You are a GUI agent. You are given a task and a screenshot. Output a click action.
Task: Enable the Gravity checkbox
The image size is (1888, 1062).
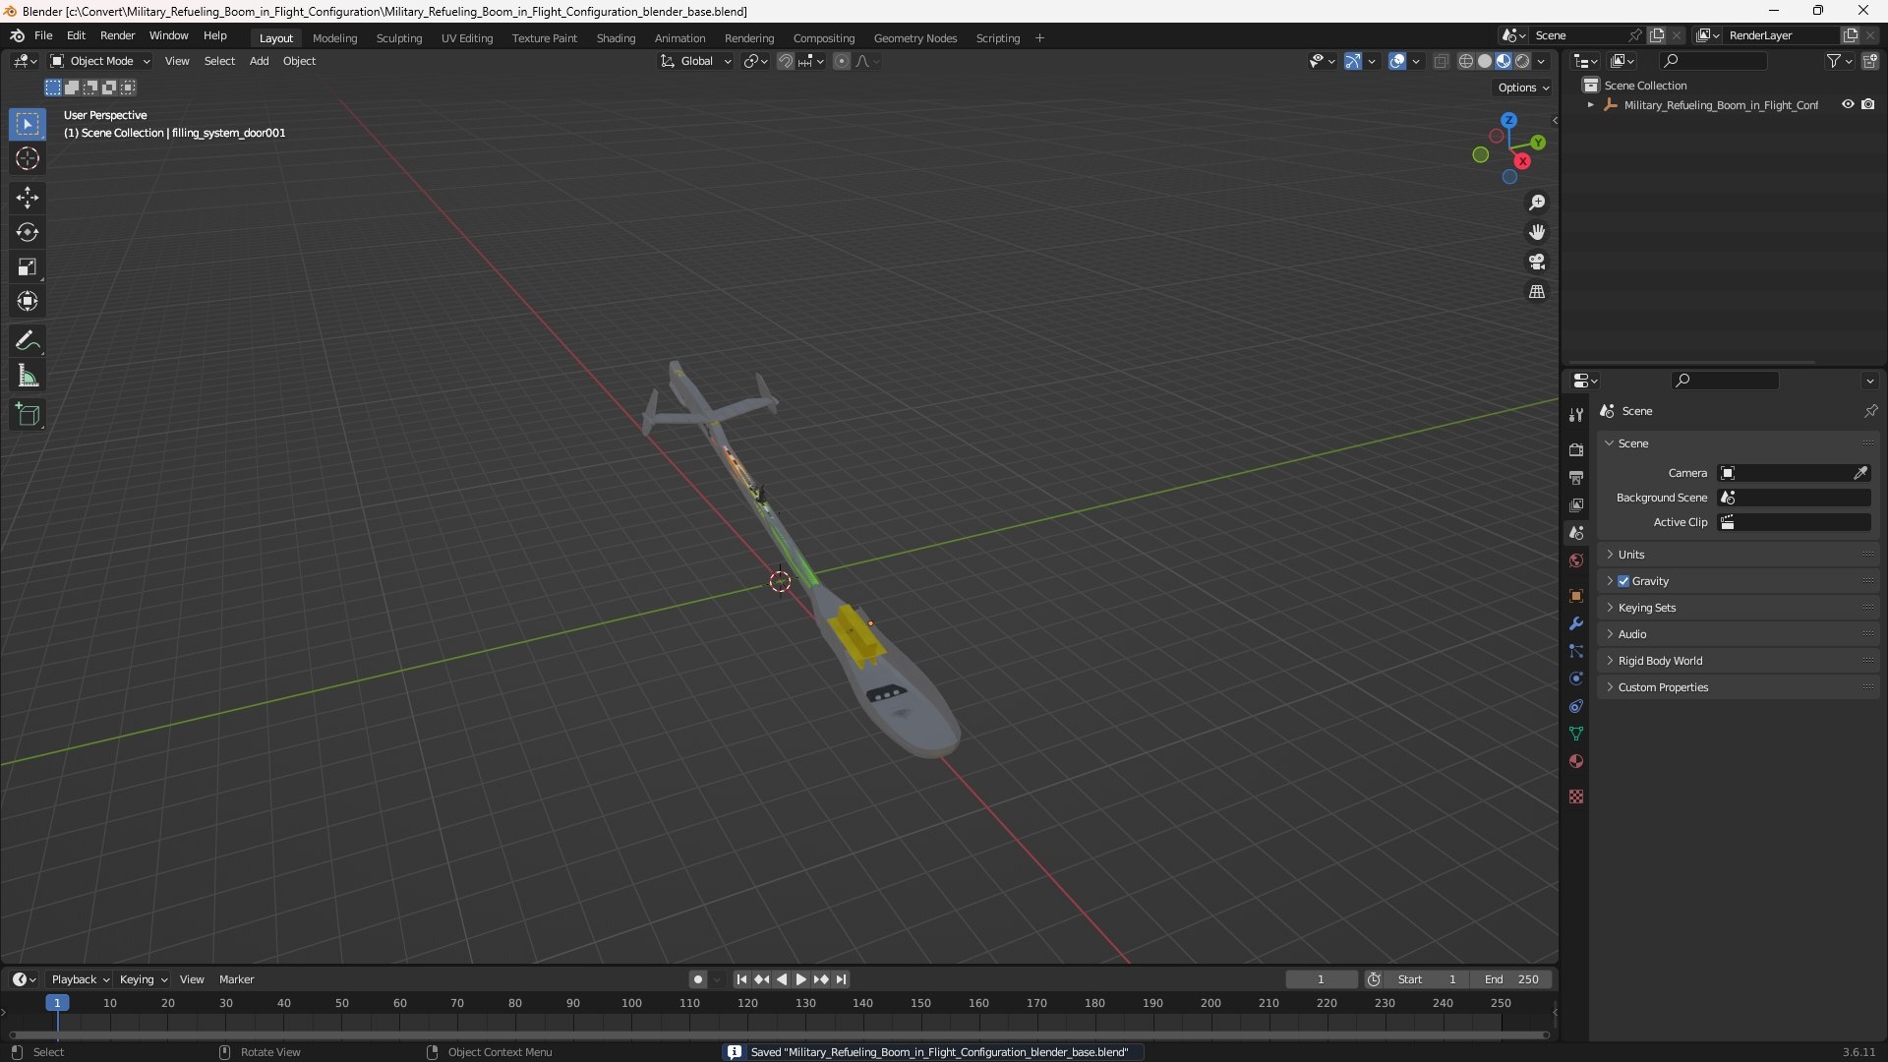1623,581
